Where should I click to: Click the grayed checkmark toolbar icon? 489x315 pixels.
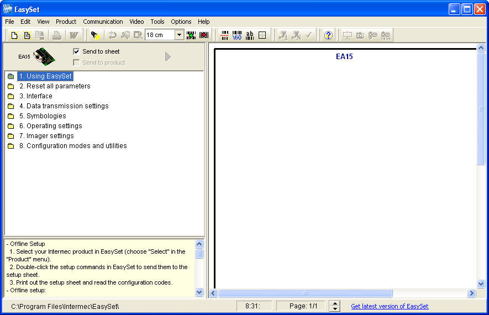(308, 35)
